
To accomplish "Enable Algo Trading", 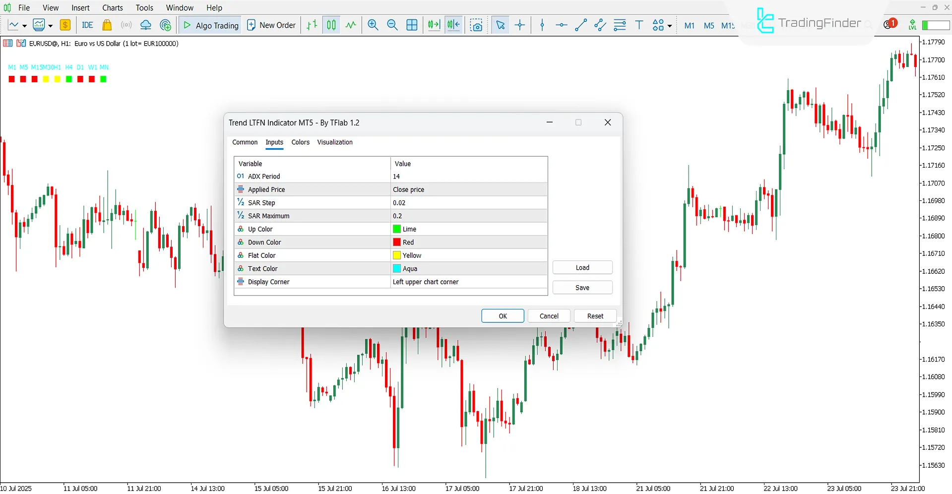I will pyautogui.click(x=209, y=25).
